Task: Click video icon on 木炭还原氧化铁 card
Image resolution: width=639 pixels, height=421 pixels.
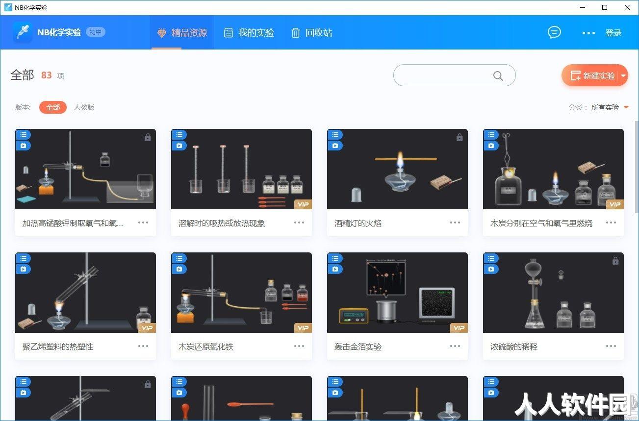Action: pyautogui.click(x=179, y=269)
